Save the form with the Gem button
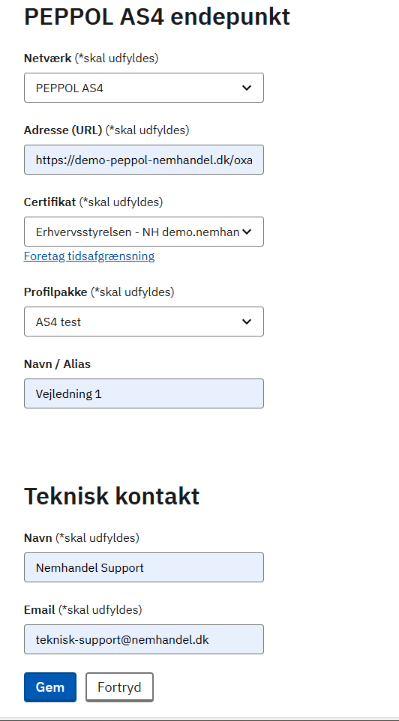This screenshot has width=399, height=721. point(50,687)
